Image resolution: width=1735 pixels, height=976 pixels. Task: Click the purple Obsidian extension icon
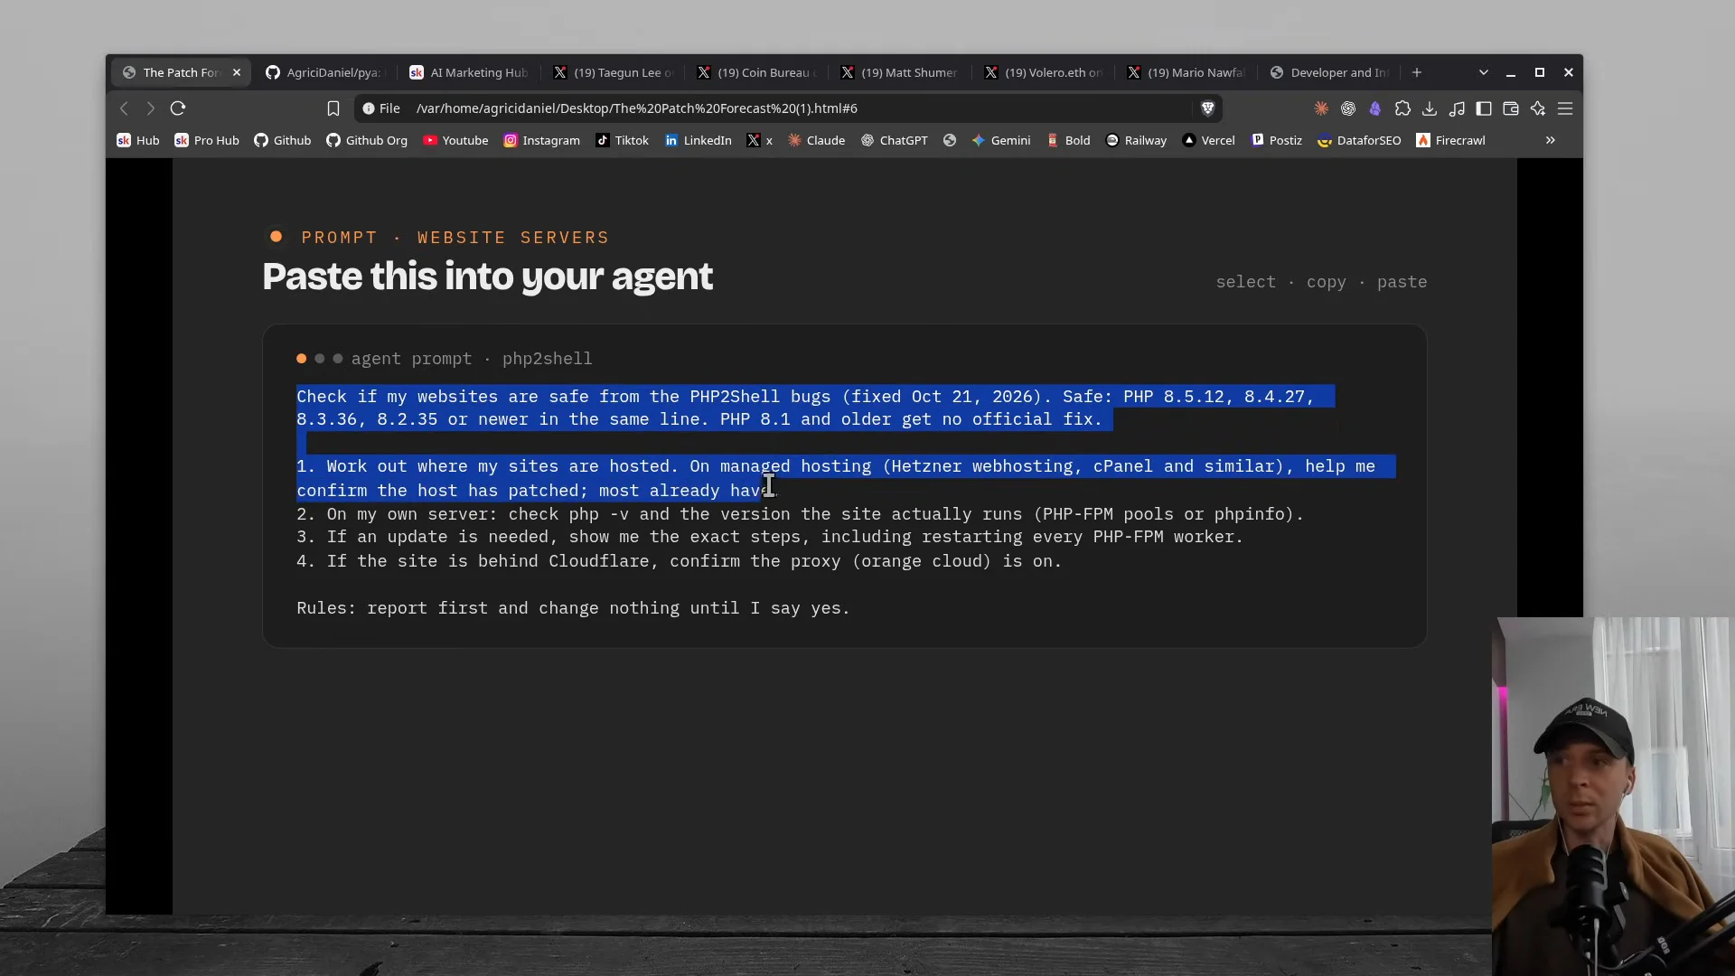[x=1375, y=108]
